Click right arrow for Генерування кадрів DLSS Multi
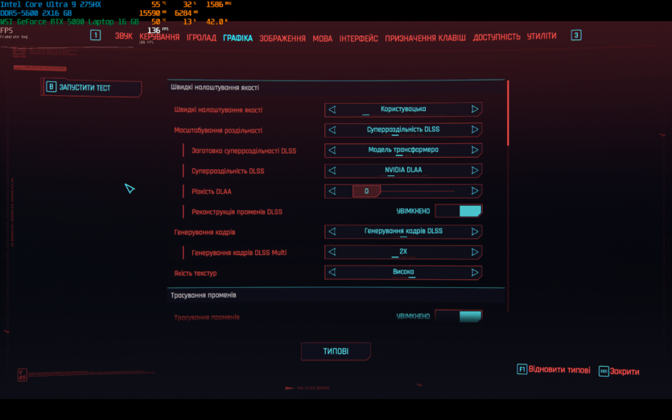 [475, 252]
